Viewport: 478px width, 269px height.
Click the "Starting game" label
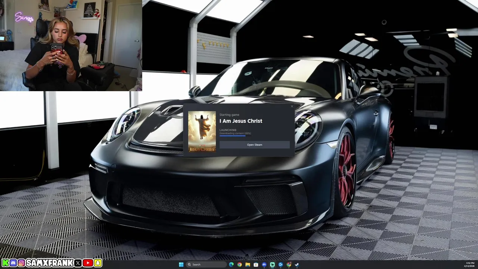(x=229, y=115)
